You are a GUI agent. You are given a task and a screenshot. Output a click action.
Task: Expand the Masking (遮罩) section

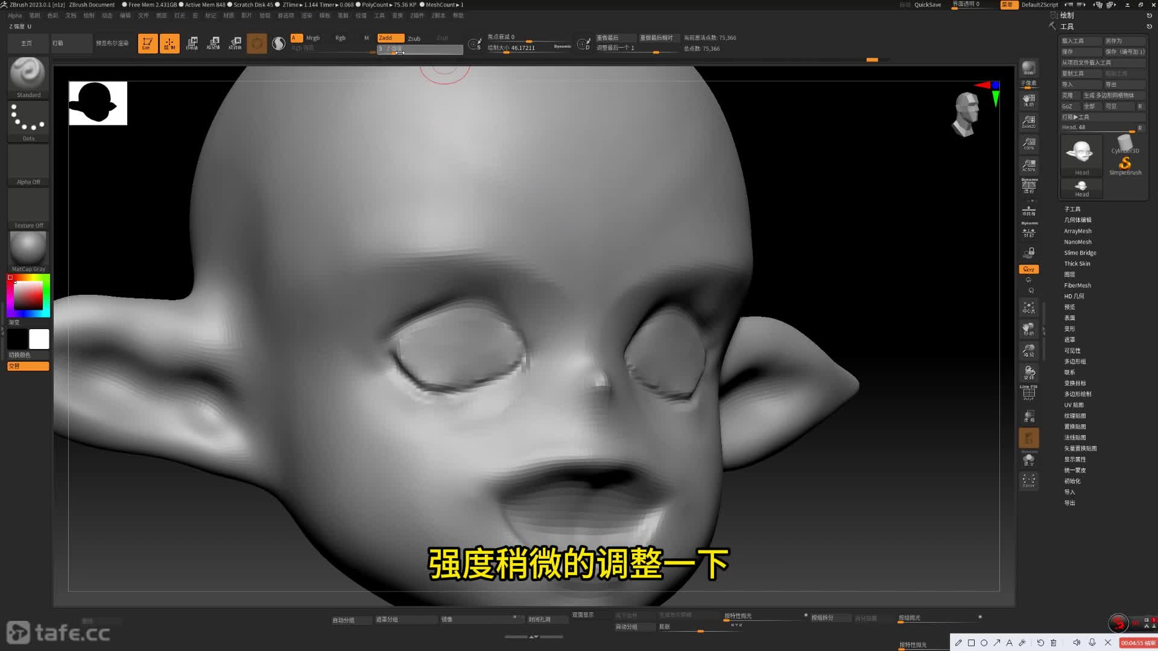point(1069,339)
